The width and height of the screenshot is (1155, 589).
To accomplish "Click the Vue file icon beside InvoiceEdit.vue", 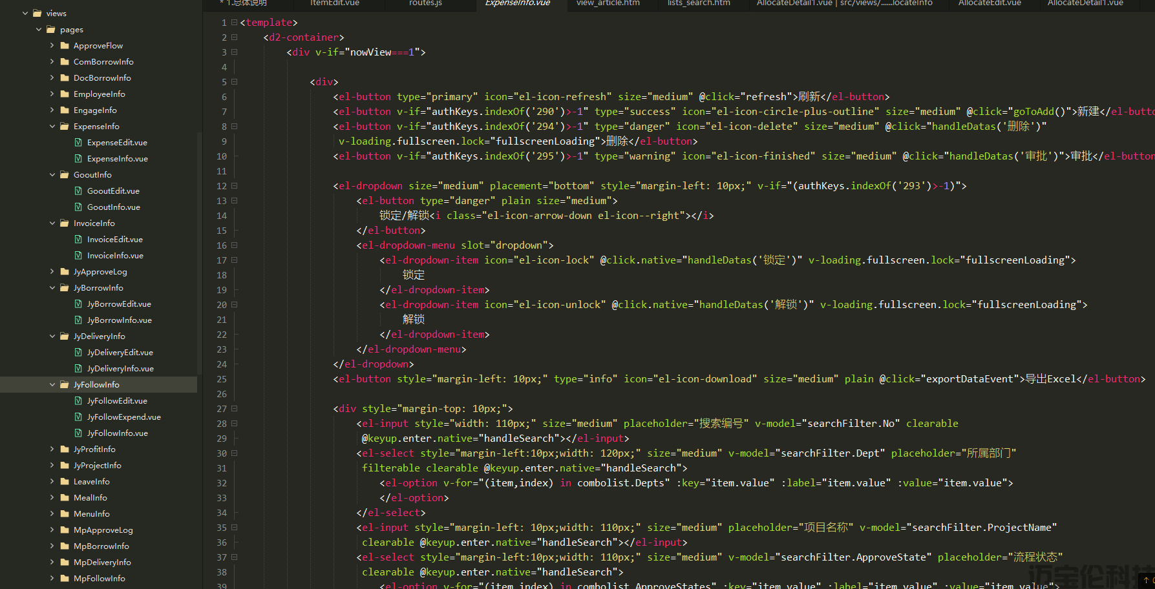I will (x=78, y=240).
